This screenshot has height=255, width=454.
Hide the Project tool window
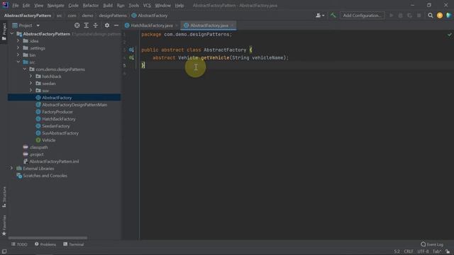[x=116, y=25]
